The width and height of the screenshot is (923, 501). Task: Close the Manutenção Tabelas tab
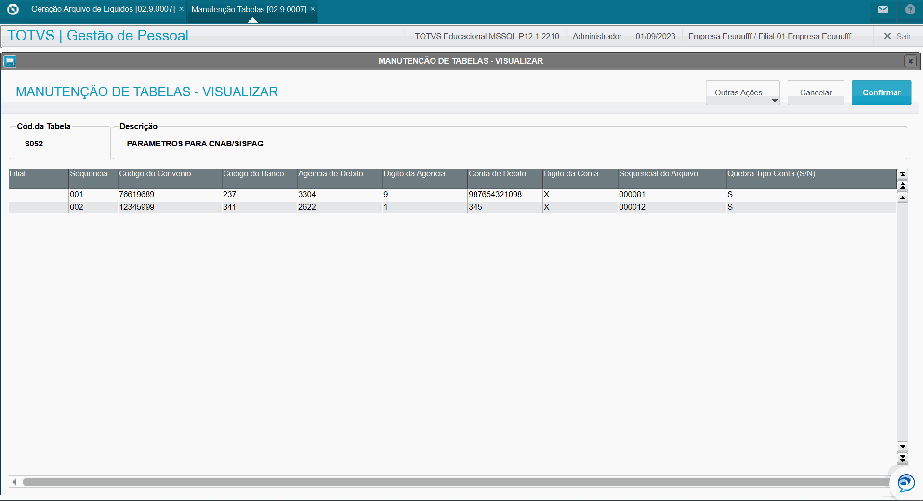(x=313, y=9)
